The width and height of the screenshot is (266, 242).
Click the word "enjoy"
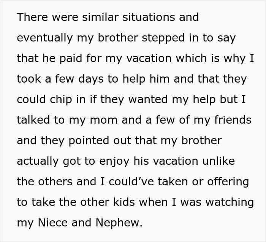[114, 162]
